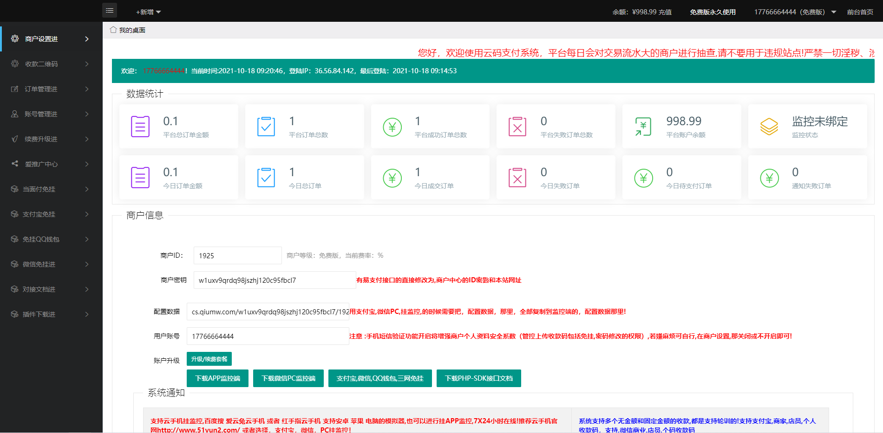883x433 pixels.
Task: Open the +新增 dropdown menu
Action: pyautogui.click(x=148, y=12)
